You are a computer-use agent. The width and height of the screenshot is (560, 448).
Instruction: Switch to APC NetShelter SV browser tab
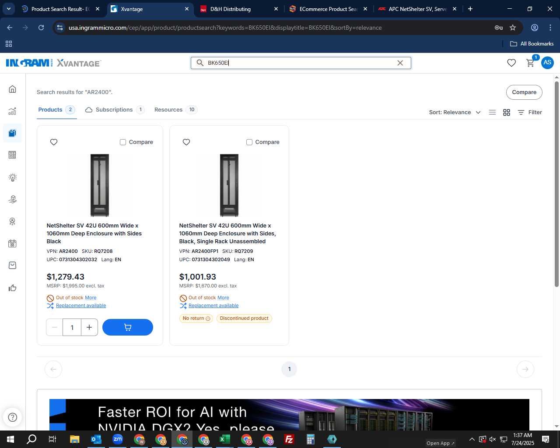pos(417,9)
